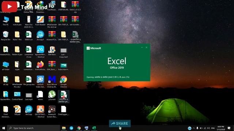Select the WhatSender Pro v6.2 folder
The height and width of the screenshot is (131, 234).
point(17,82)
